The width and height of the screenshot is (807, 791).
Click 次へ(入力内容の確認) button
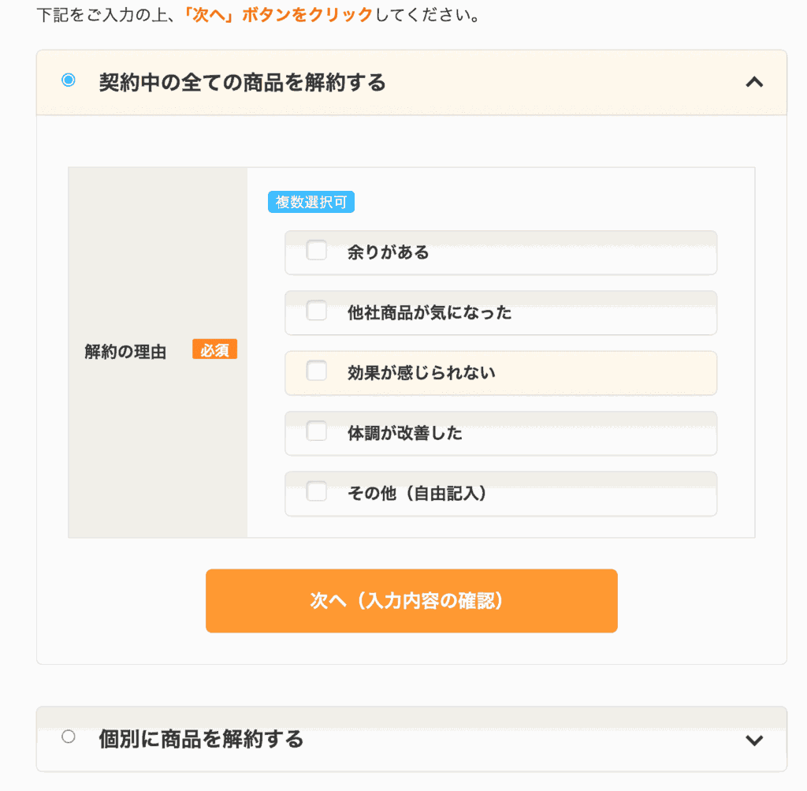tap(411, 600)
